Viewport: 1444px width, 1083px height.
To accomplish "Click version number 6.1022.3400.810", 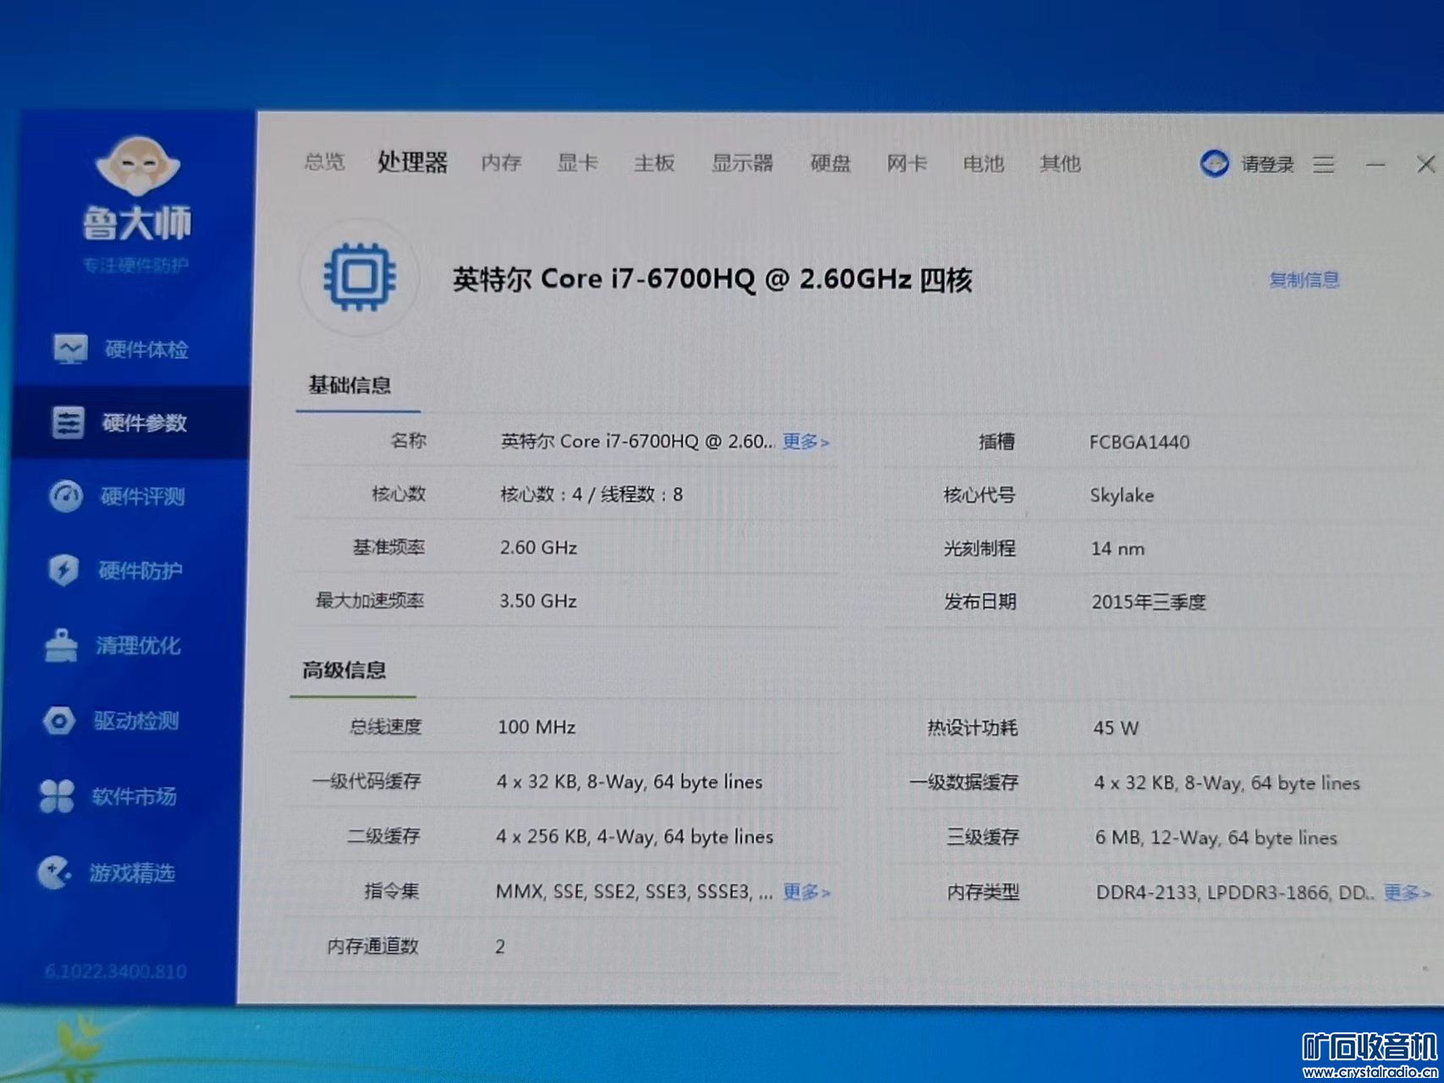I will pos(116,971).
